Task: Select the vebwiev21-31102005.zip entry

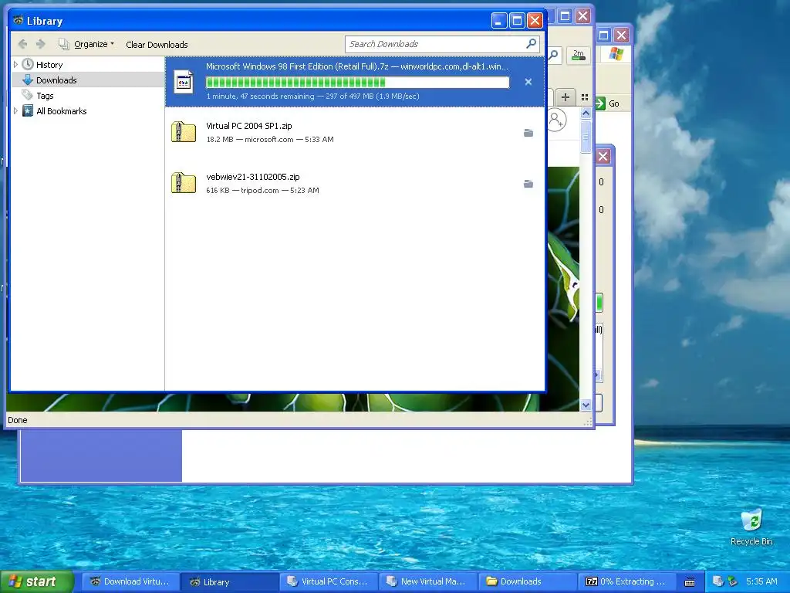Action: point(355,183)
